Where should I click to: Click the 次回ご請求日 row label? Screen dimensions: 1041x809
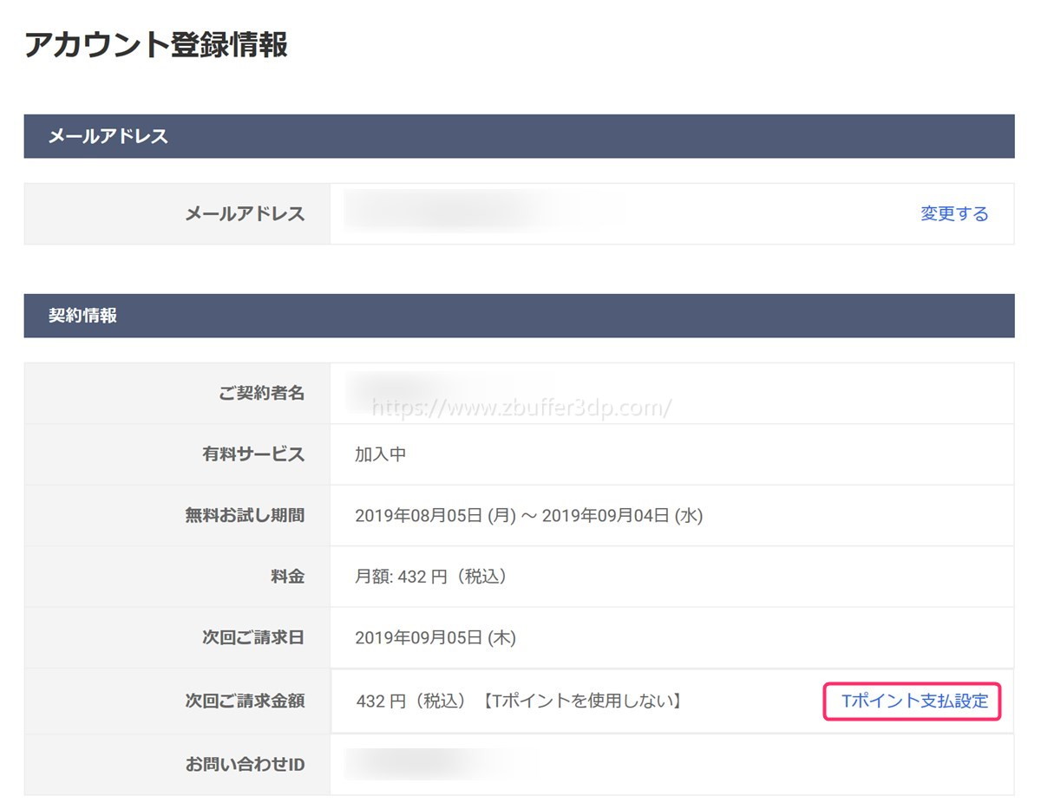tap(253, 637)
